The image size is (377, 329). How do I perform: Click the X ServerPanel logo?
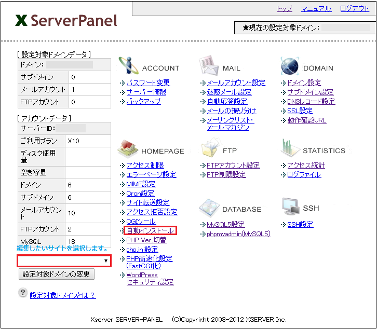pyautogui.click(x=66, y=20)
